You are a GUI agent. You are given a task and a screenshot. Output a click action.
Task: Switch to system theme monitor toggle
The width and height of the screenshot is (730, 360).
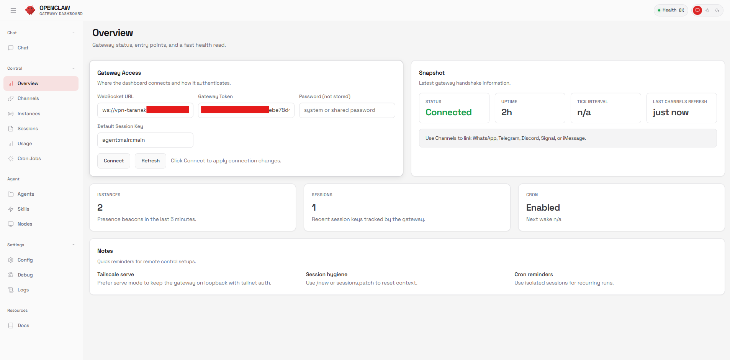coord(697,10)
